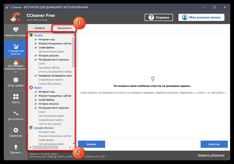The width and height of the screenshot is (234, 164).
Task: Uncheck Firefox Cookie files checkbox
Action: (36, 48)
